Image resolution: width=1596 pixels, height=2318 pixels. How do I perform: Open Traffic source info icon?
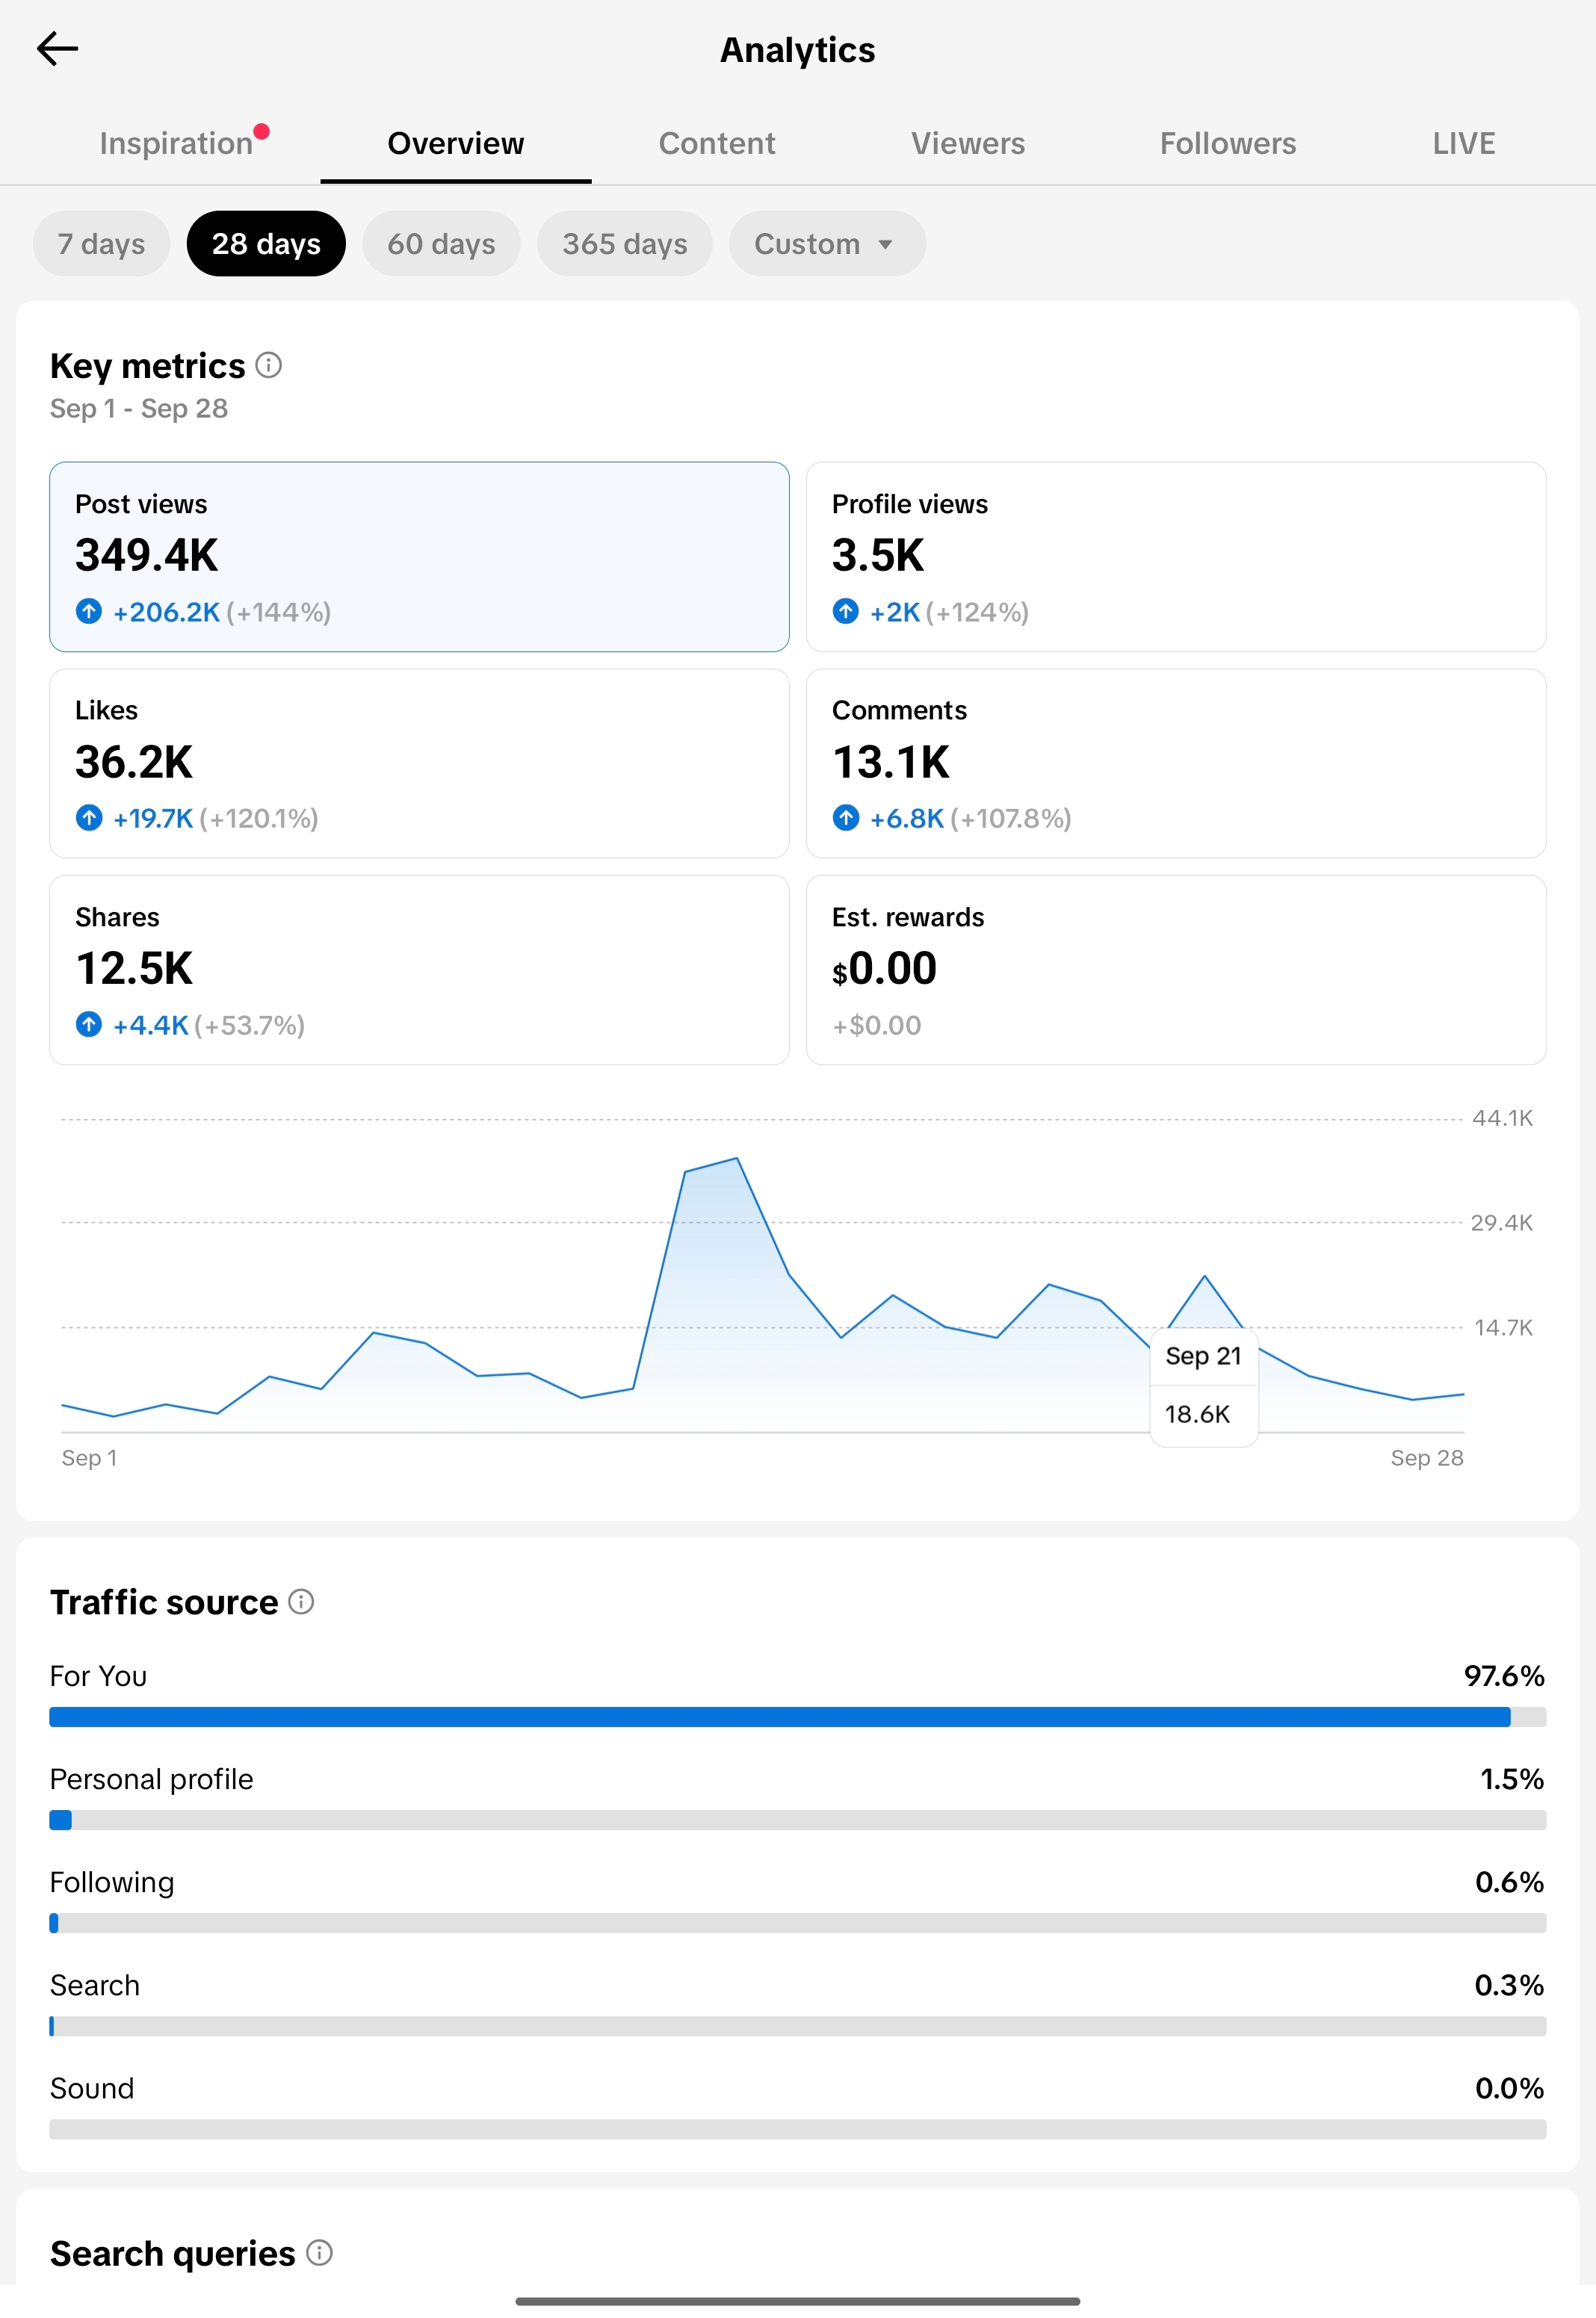tap(301, 1602)
